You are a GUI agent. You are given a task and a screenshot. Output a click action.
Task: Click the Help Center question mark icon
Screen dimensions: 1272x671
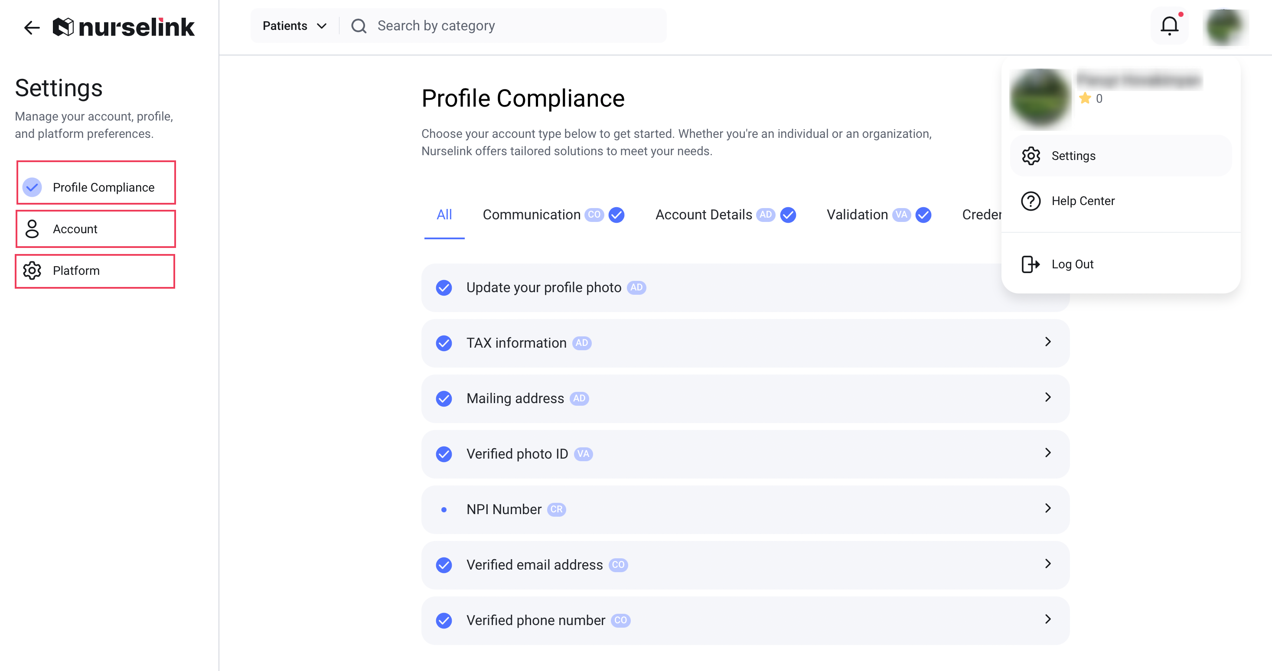tap(1031, 201)
